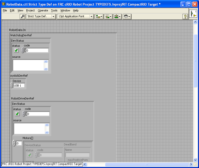Click the oystickDevRef label
This screenshot has height=168, width=199.
pos(19,76)
